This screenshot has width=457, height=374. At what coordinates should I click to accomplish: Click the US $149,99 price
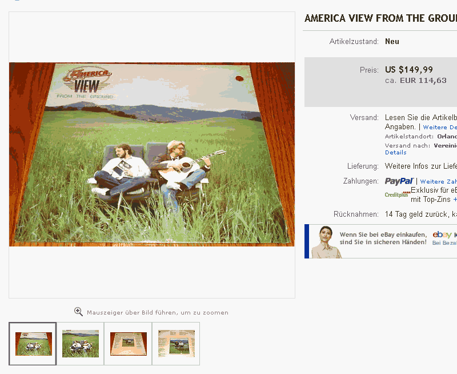[x=408, y=70]
